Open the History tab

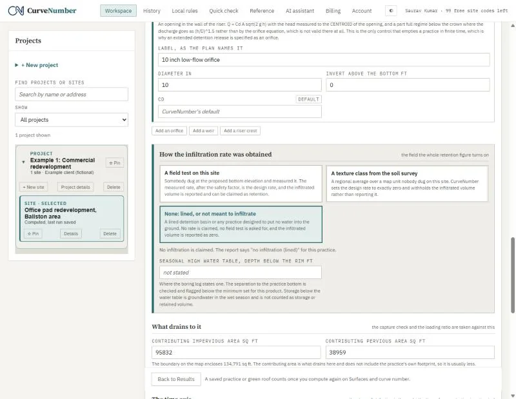[152, 11]
